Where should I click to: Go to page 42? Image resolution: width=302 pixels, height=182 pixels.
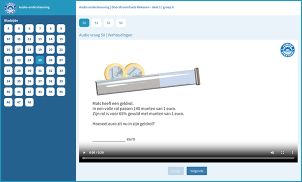(x=29, y=92)
